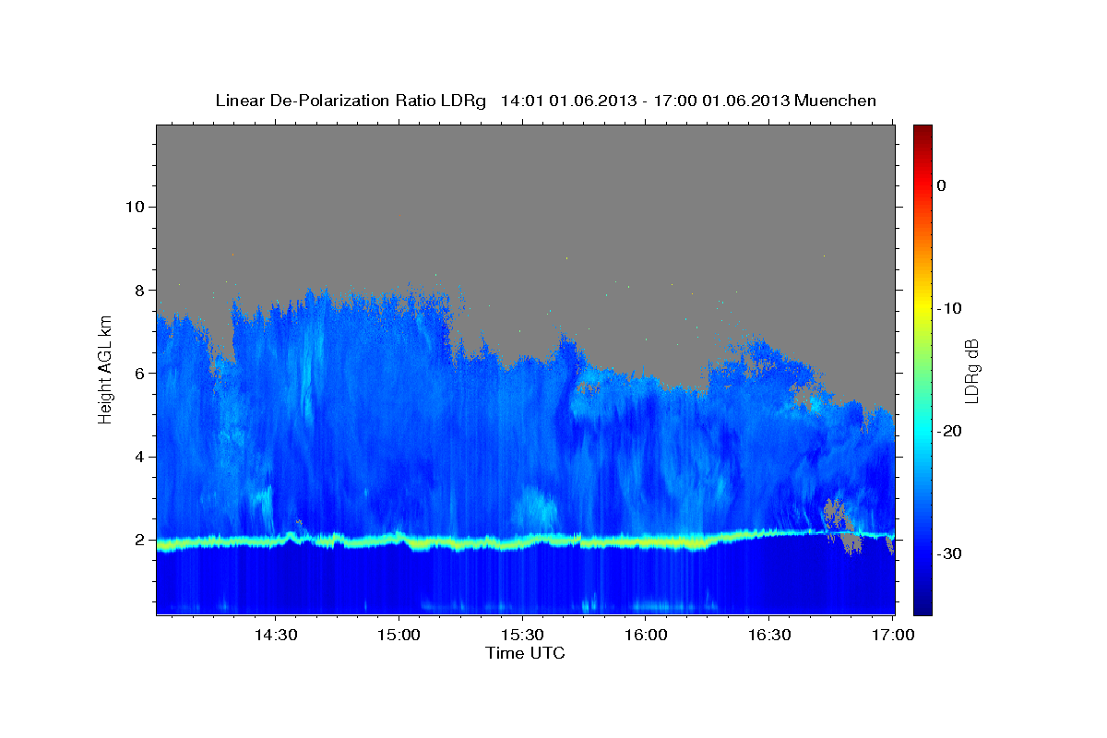This screenshot has width=1107, height=738.
Task: Click the 'Height AGL km' axis label
Action: [x=106, y=369]
